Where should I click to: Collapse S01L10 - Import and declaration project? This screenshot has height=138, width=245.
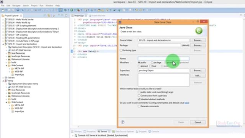click(3, 44)
